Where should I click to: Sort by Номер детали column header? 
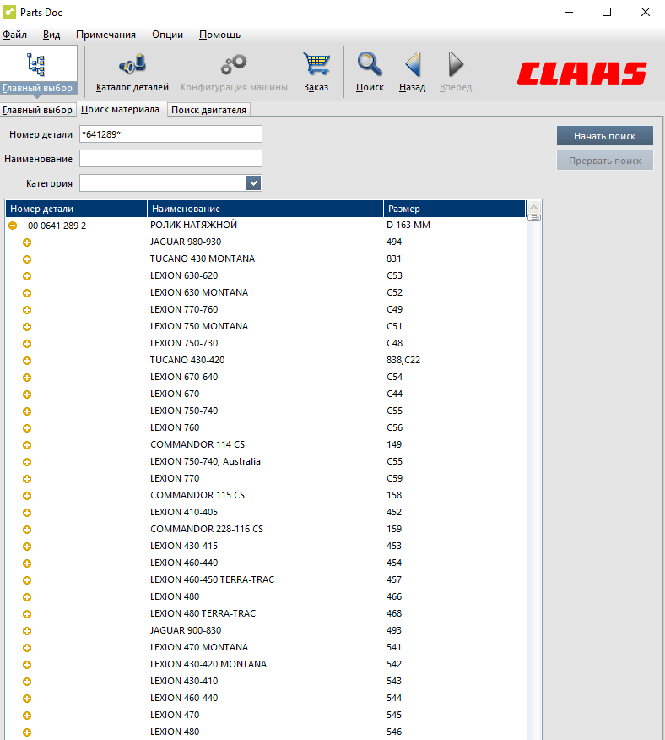tap(76, 209)
